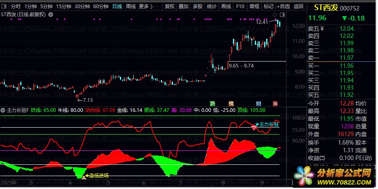Screen dimensions: 378x189
Task: Click the 买四 bid price 11.93
Action: (x=347, y=87)
